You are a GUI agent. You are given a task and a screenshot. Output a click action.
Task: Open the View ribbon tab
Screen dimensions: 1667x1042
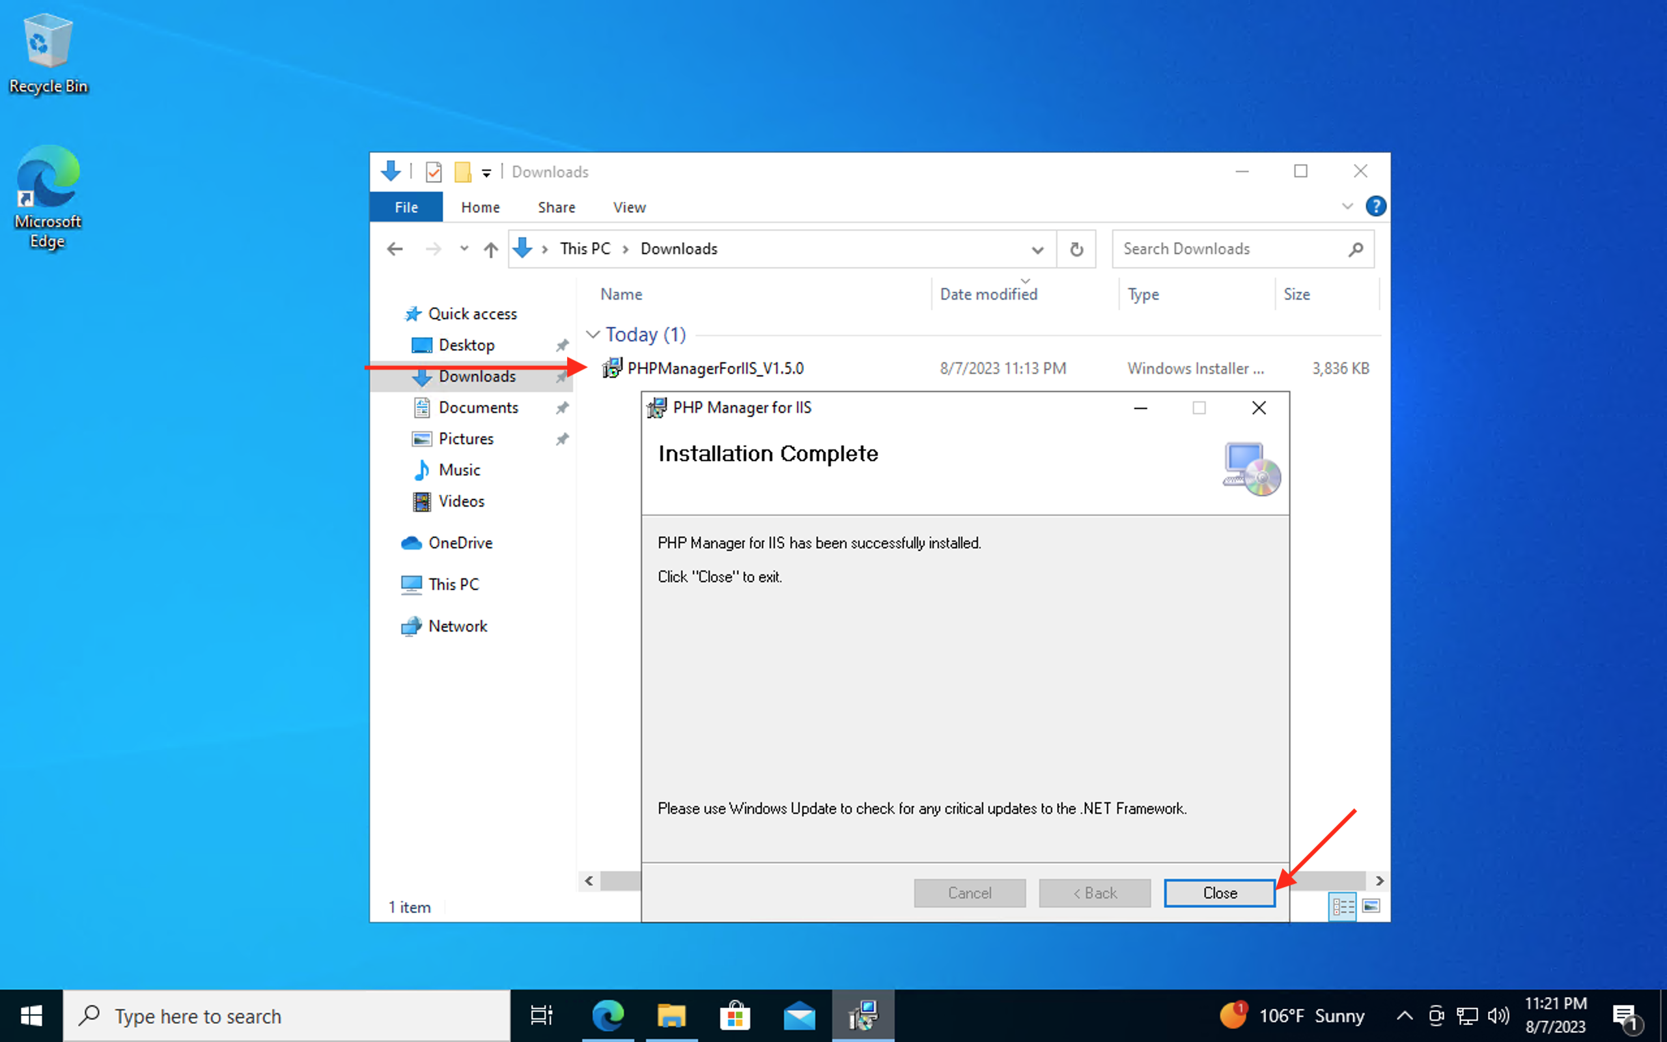(x=628, y=208)
